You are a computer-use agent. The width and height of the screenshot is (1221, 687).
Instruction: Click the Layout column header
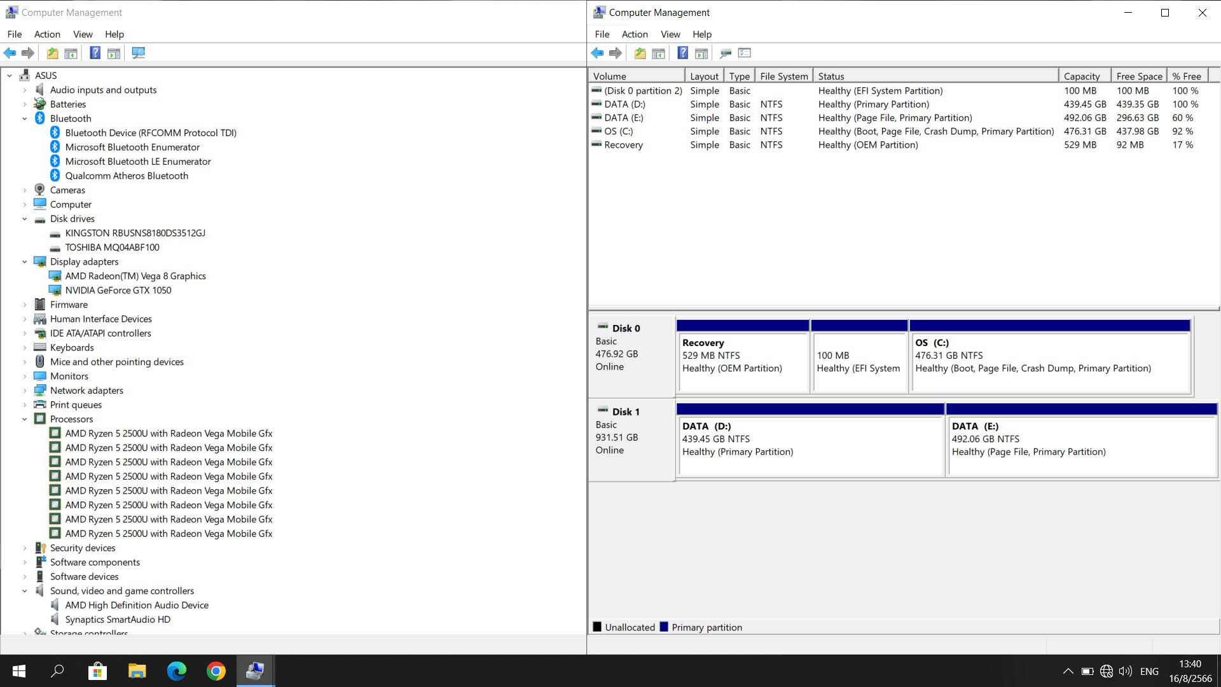click(704, 76)
